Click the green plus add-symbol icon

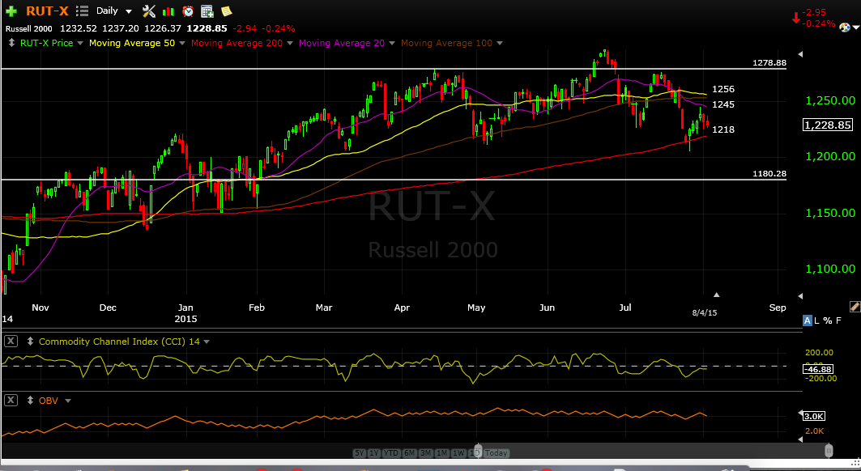point(11,11)
